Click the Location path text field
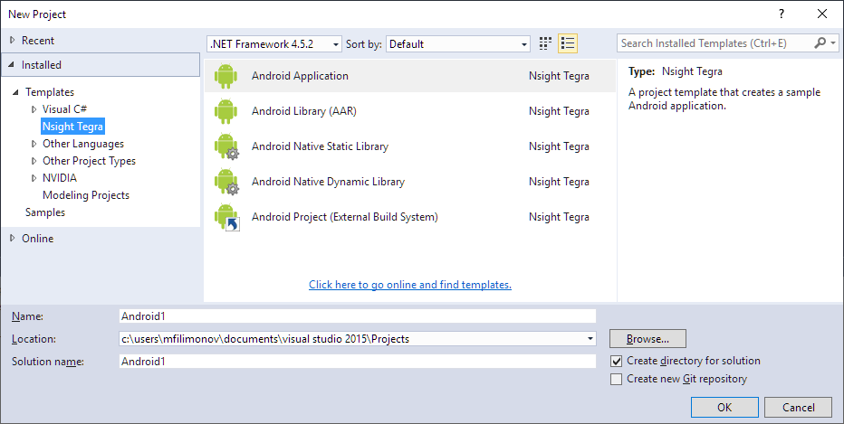844x424 pixels. pos(352,339)
